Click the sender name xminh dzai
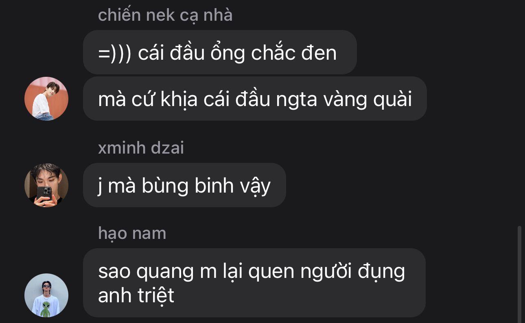Screen dimensions: 525x323 141,147
